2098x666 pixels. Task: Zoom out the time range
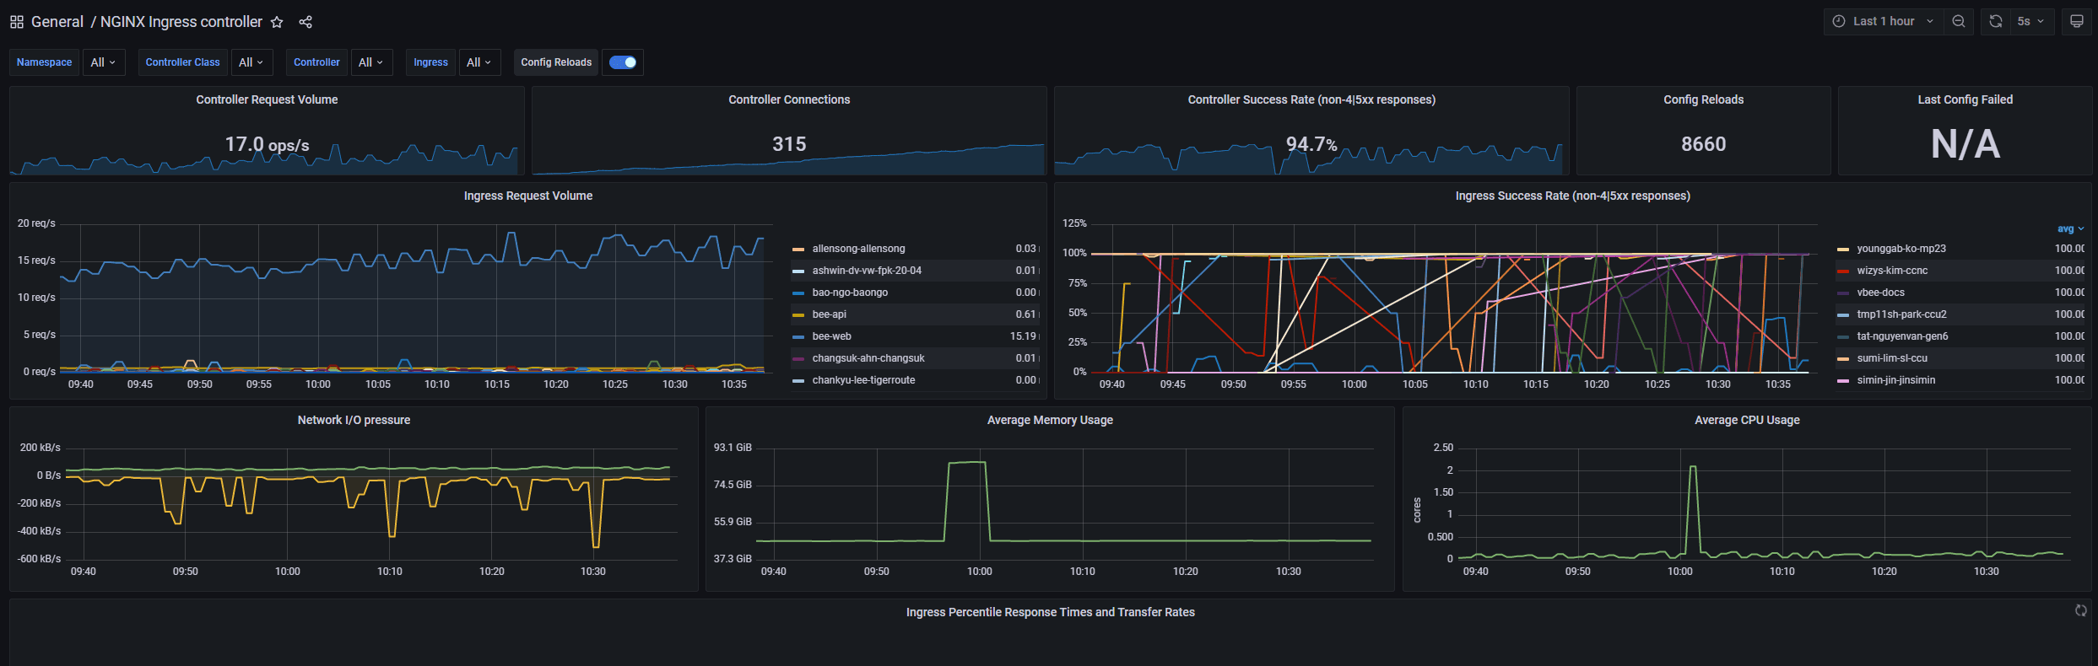click(x=1959, y=22)
